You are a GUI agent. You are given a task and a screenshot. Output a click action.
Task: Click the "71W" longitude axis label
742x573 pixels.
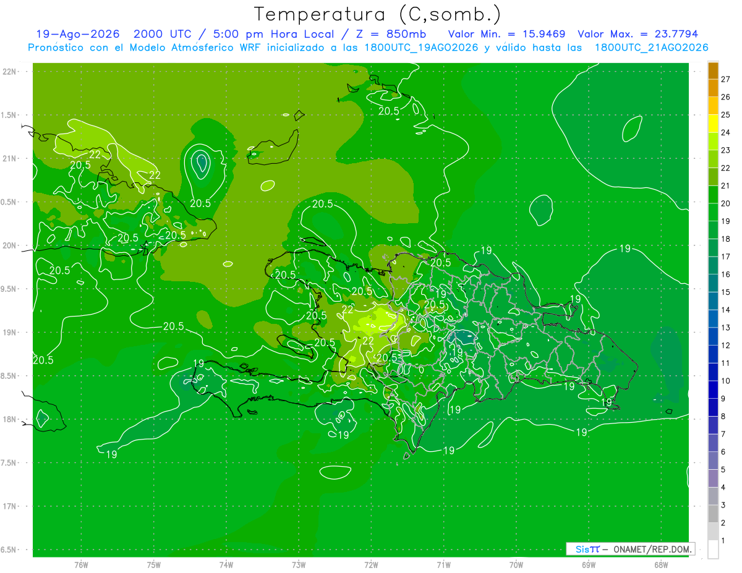coord(443,565)
